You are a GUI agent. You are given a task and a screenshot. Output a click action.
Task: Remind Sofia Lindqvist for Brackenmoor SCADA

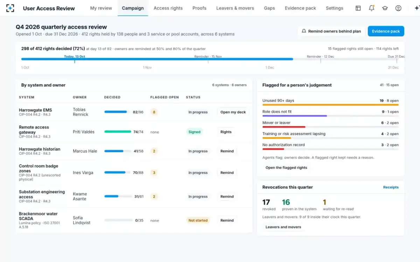[x=227, y=220]
